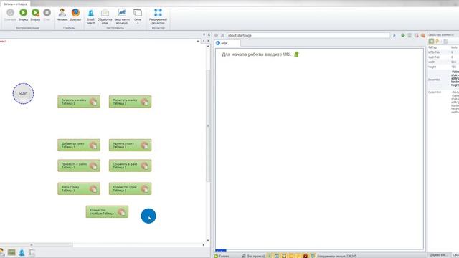Click the categorized view icon in properties panel

click(431, 42)
